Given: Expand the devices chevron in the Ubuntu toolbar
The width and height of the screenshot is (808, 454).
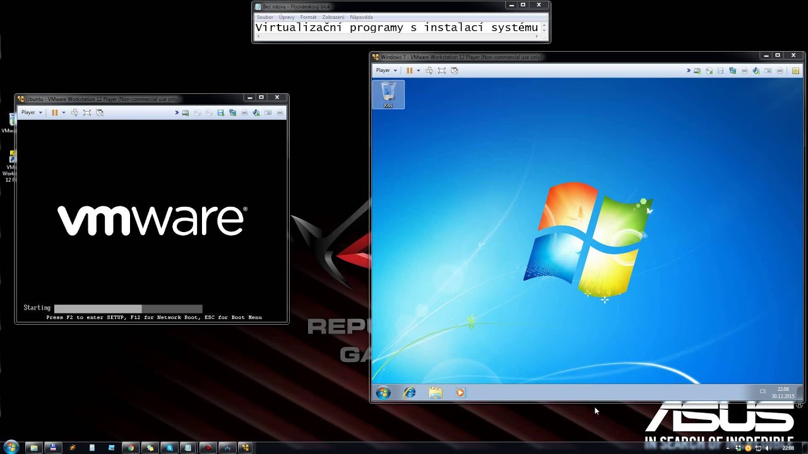Looking at the screenshot, I should 177,112.
